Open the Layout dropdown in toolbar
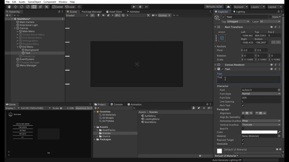The width and height of the screenshot is (289, 162). pos(275,7)
